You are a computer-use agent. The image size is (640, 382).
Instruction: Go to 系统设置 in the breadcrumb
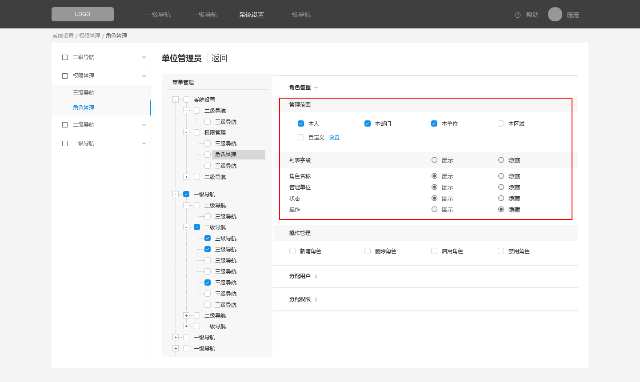point(63,36)
